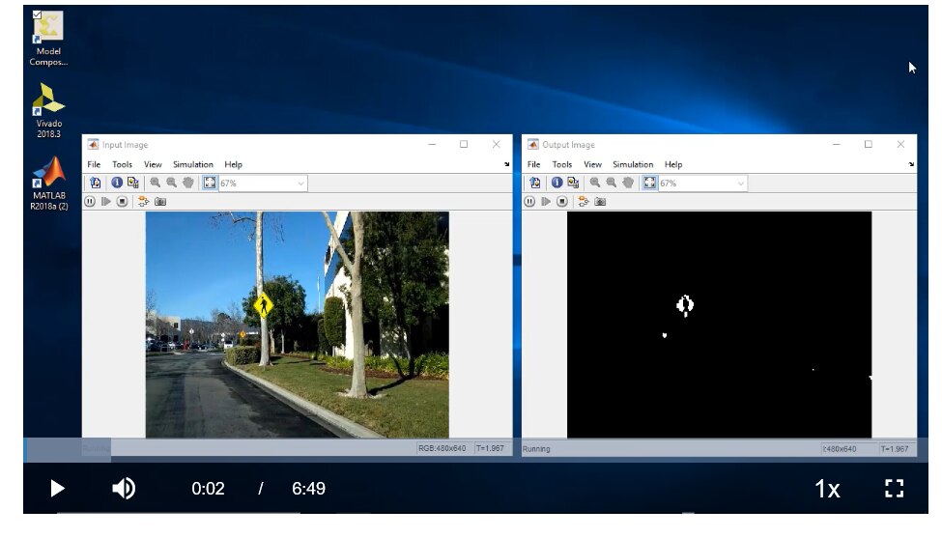This screenshot has width=942, height=538.
Task: Click the street photo in Input Image window
Action: 297,325
